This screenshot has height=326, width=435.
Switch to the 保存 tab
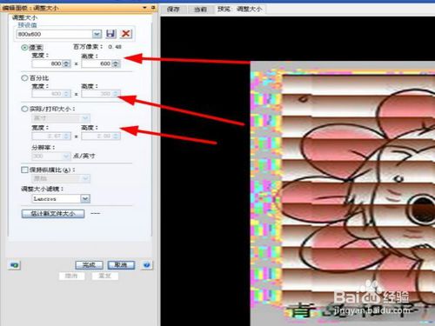coord(173,9)
